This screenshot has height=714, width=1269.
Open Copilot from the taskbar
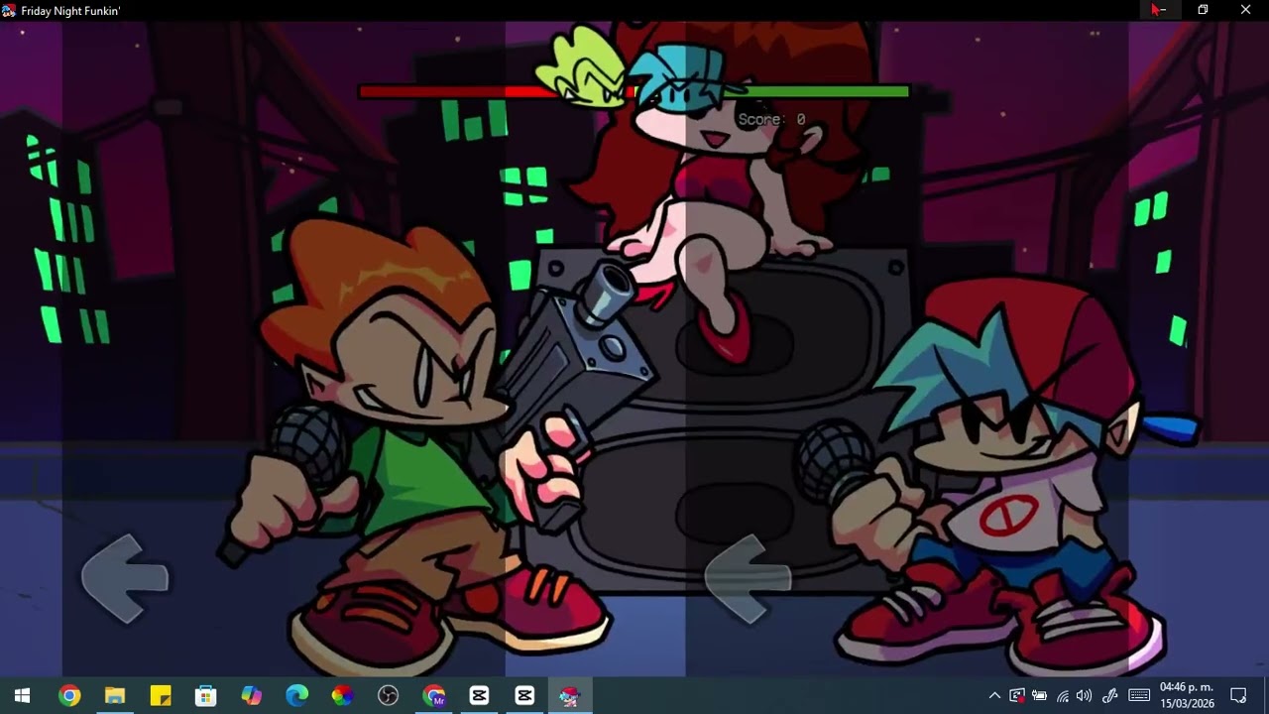tap(252, 696)
